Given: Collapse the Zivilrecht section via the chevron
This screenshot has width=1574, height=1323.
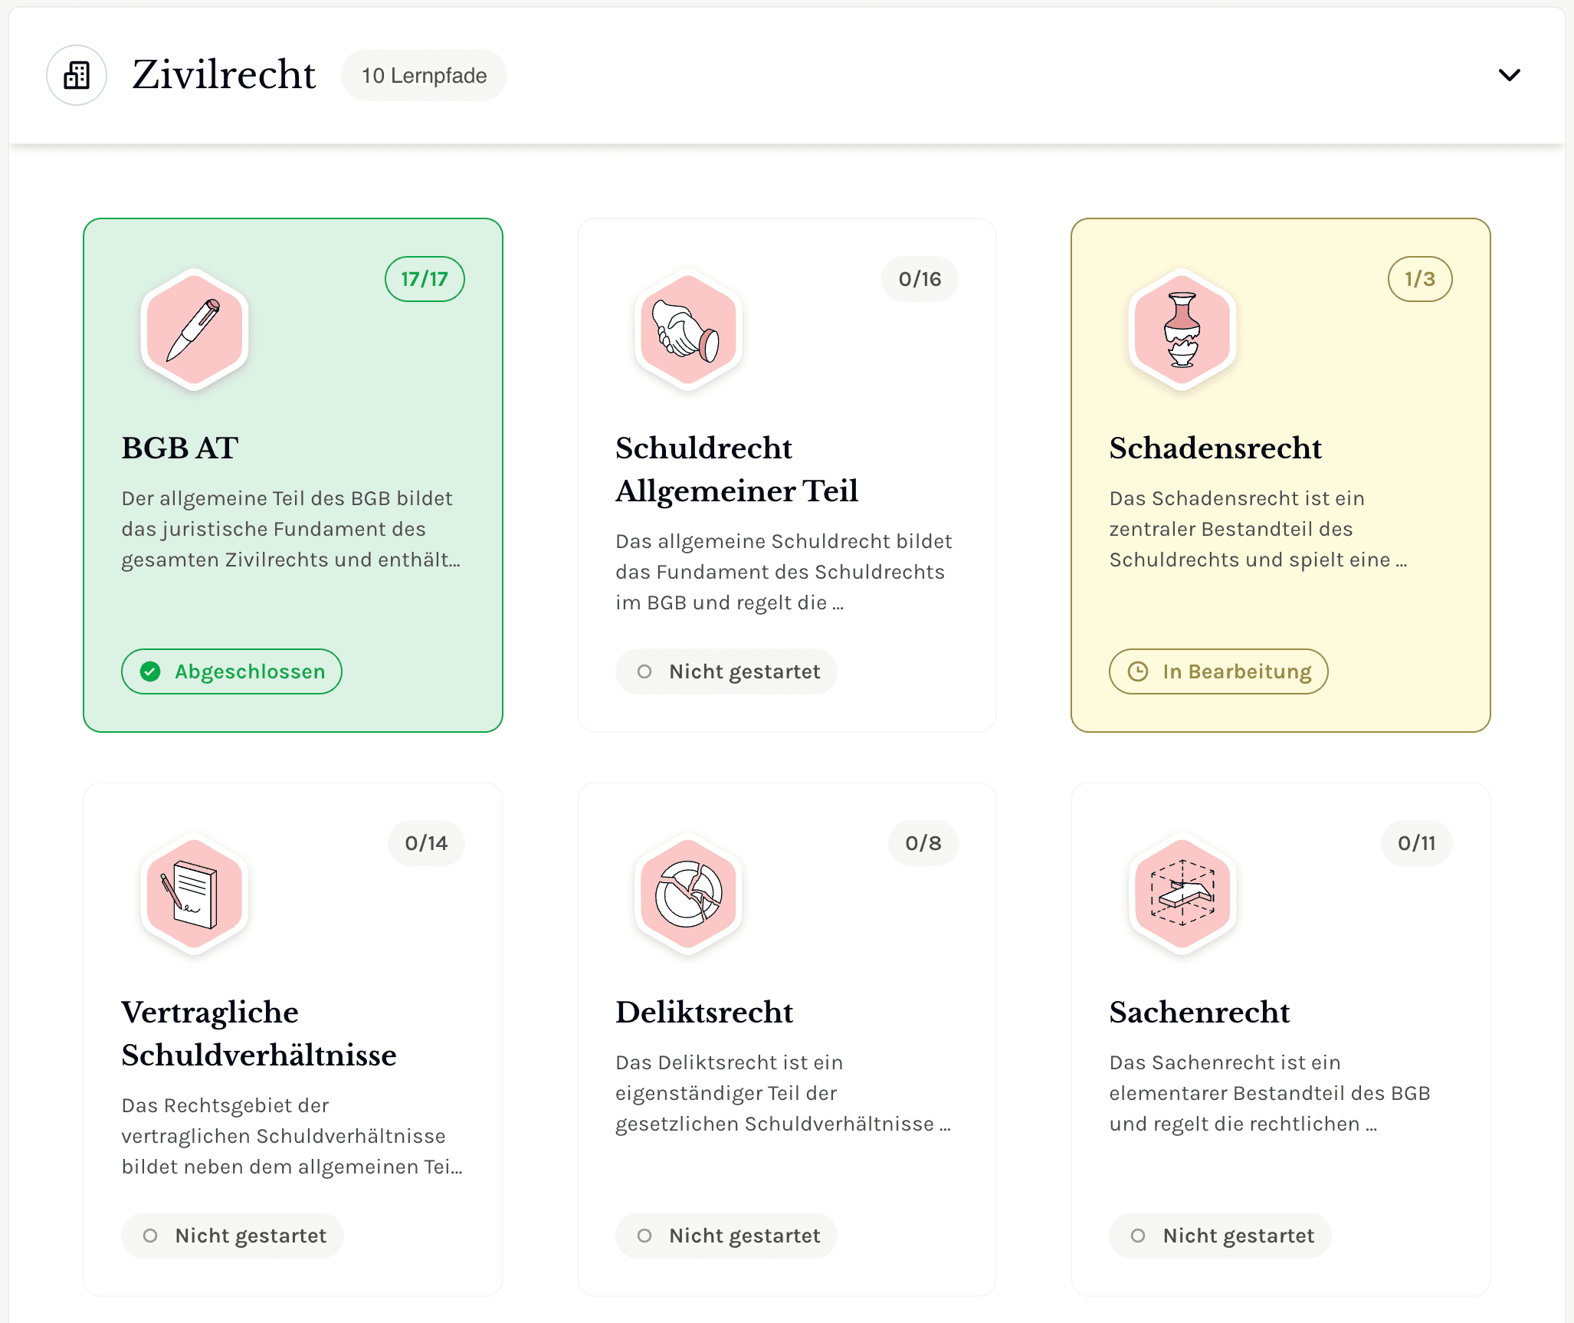Looking at the screenshot, I should (x=1508, y=74).
